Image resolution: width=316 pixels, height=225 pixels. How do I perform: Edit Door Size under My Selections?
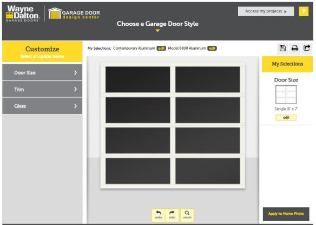tap(286, 118)
